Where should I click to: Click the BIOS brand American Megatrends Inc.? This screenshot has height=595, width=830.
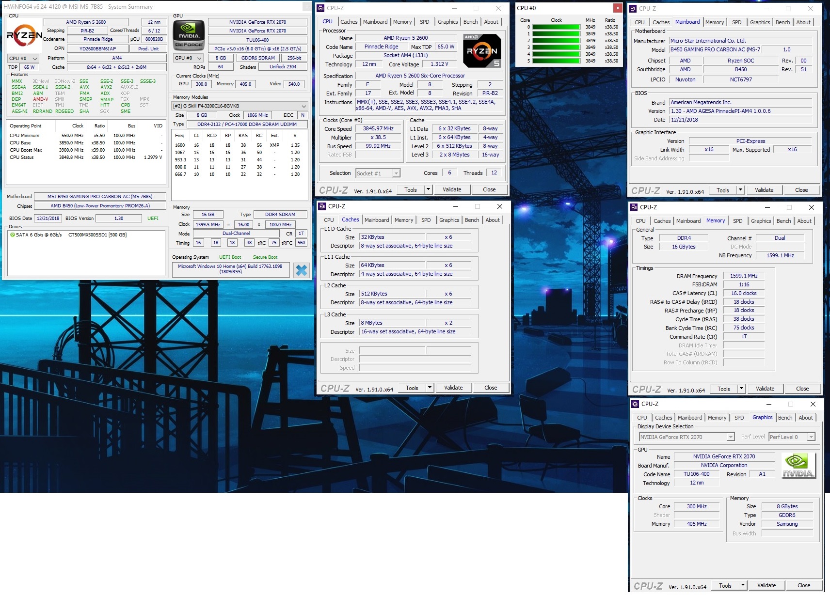[740, 103]
